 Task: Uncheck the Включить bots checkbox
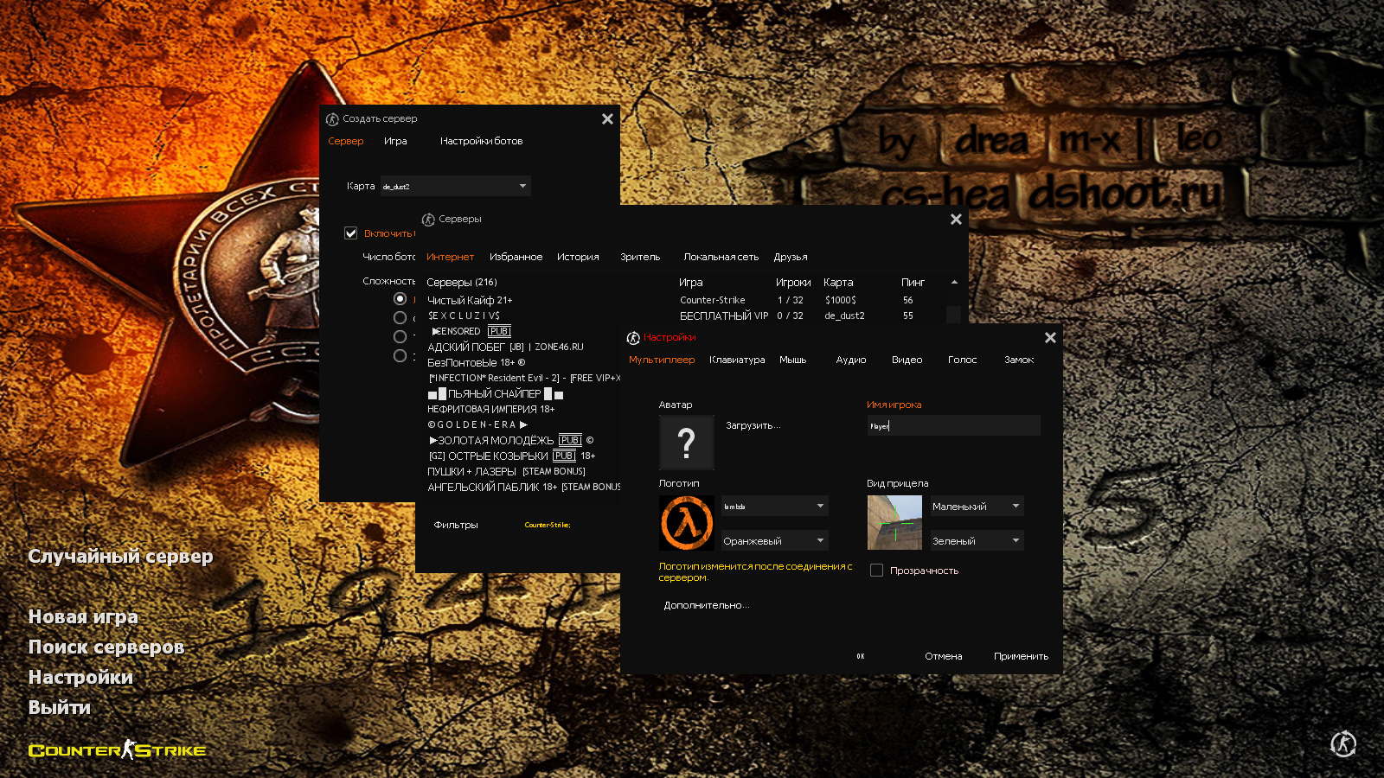coord(351,233)
